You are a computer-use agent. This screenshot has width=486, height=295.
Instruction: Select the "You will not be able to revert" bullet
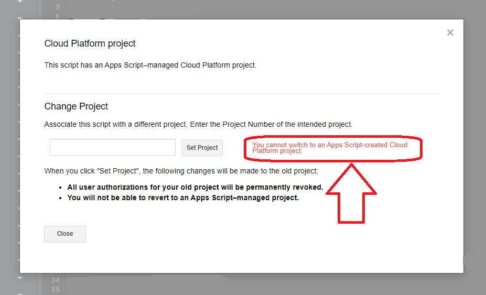click(183, 198)
